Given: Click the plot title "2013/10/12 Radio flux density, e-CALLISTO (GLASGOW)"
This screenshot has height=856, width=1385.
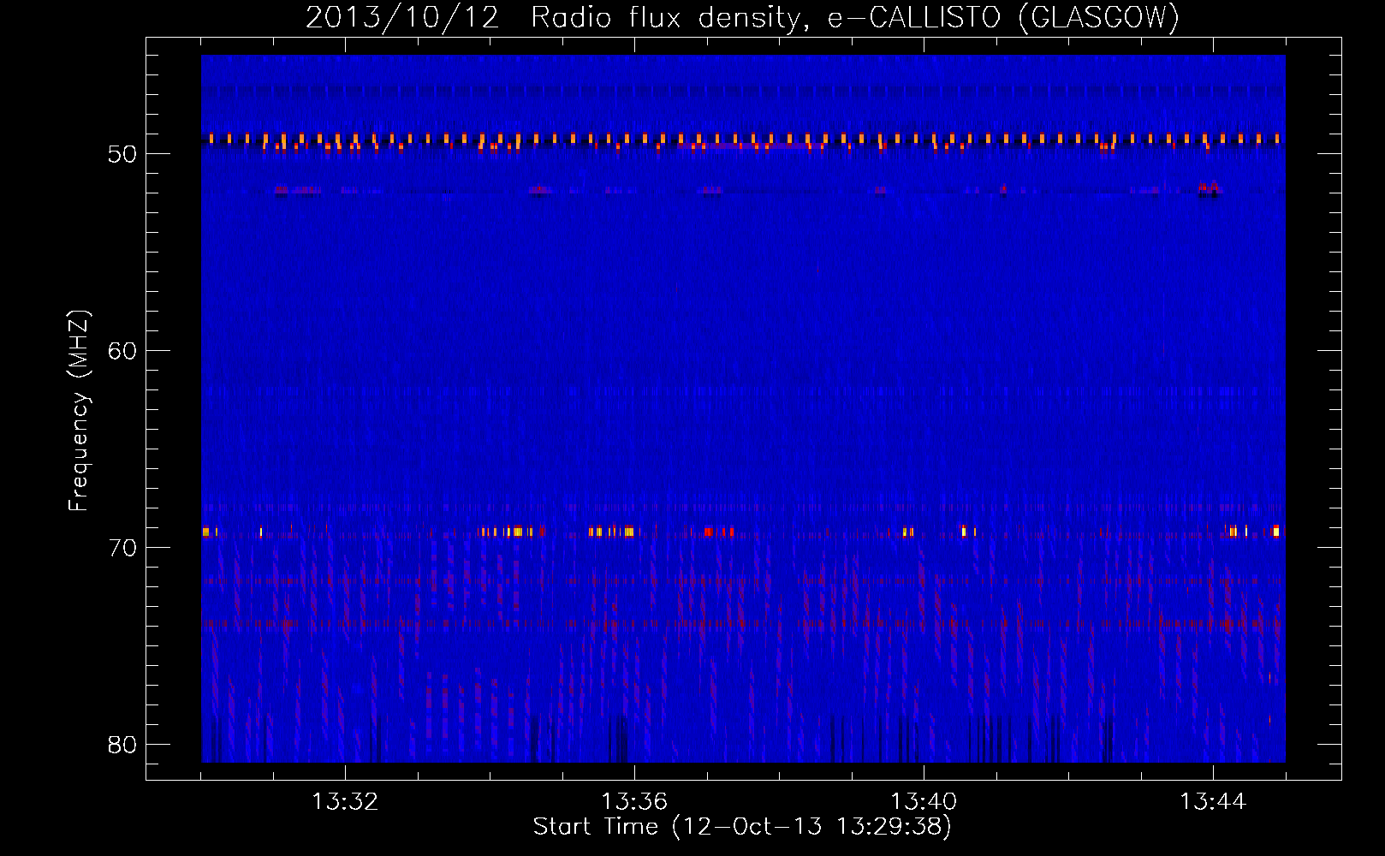Looking at the screenshot, I should [742, 17].
